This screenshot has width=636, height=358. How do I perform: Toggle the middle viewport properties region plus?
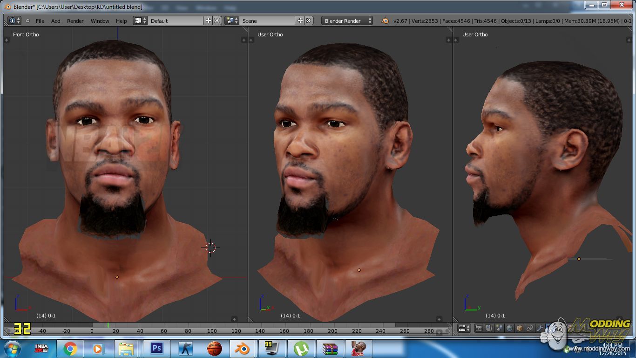[449, 40]
